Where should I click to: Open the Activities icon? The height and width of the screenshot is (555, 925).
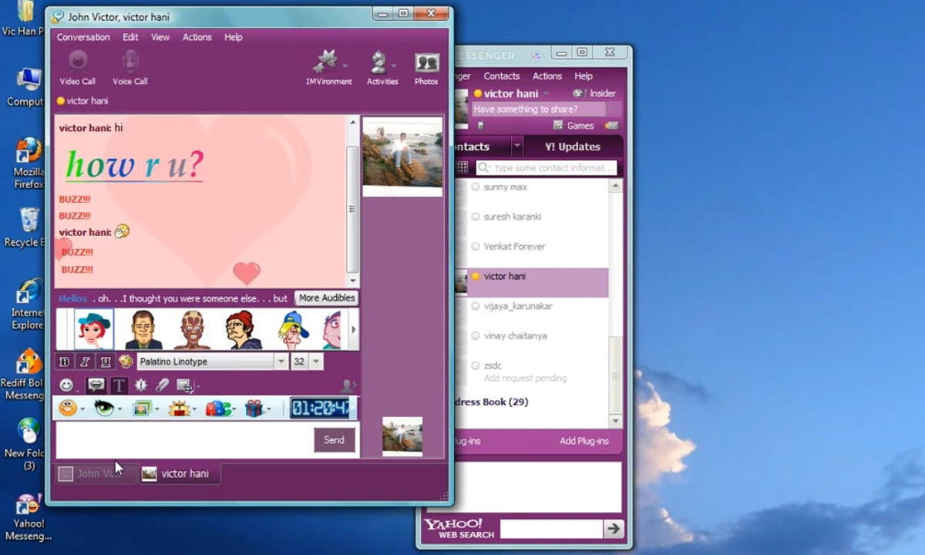[x=382, y=68]
